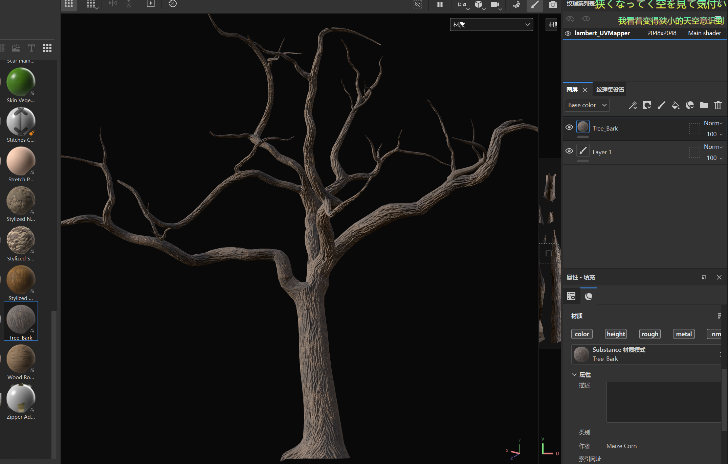Toggle visibility of Layer 1
Screen dimensions: 728x464
click(x=569, y=151)
